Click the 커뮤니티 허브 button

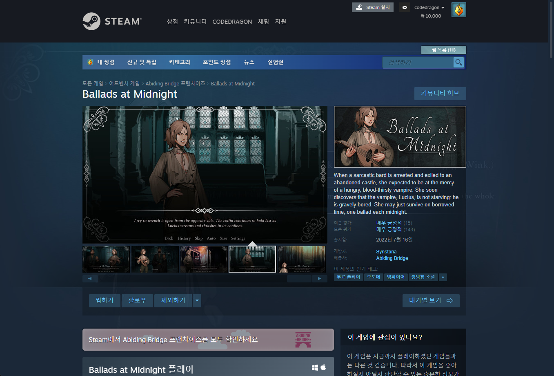pyautogui.click(x=440, y=94)
